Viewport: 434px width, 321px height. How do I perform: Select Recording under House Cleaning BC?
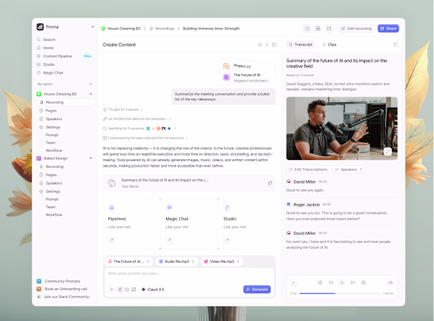pyautogui.click(x=66, y=102)
